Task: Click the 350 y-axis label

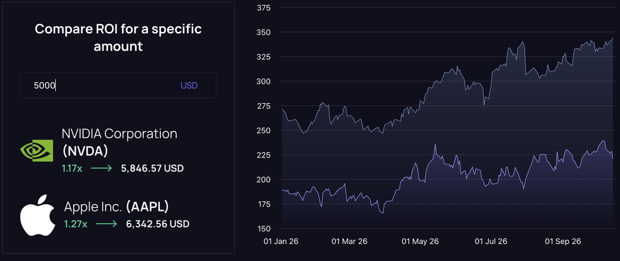Action: [263, 32]
